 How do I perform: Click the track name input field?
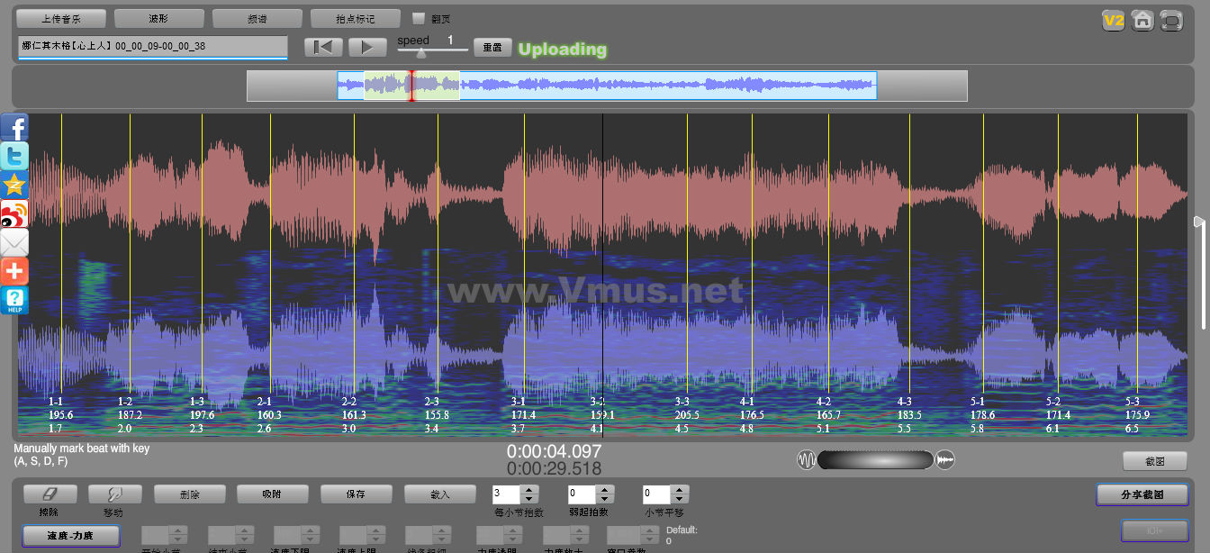(152, 46)
